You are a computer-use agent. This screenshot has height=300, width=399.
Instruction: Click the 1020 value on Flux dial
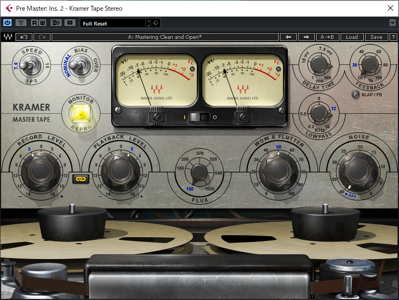[210, 189]
